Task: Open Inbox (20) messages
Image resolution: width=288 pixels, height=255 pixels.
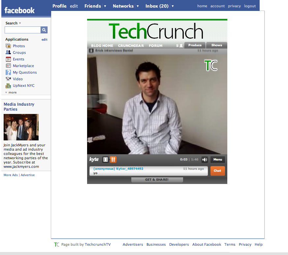Action: click(x=157, y=6)
